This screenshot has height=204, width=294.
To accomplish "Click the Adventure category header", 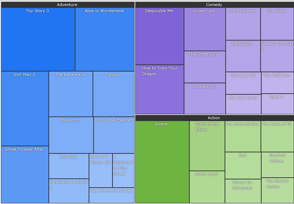I will click(68, 5).
